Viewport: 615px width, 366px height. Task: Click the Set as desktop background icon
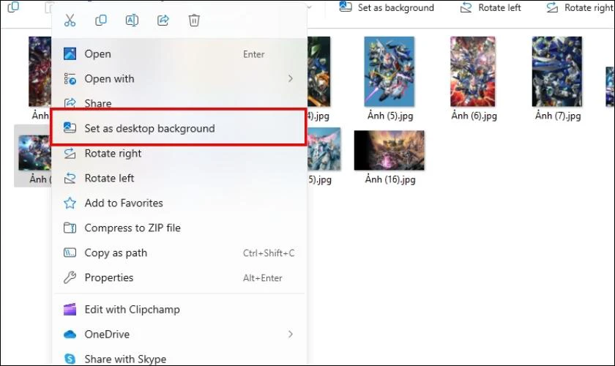pos(70,128)
